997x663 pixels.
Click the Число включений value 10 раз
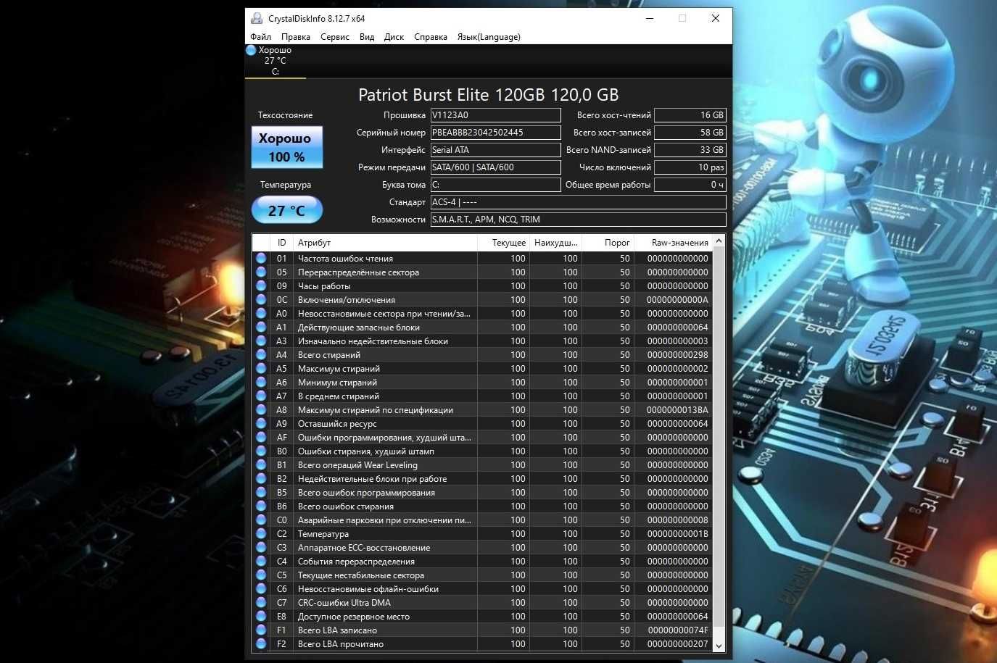[690, 167]
